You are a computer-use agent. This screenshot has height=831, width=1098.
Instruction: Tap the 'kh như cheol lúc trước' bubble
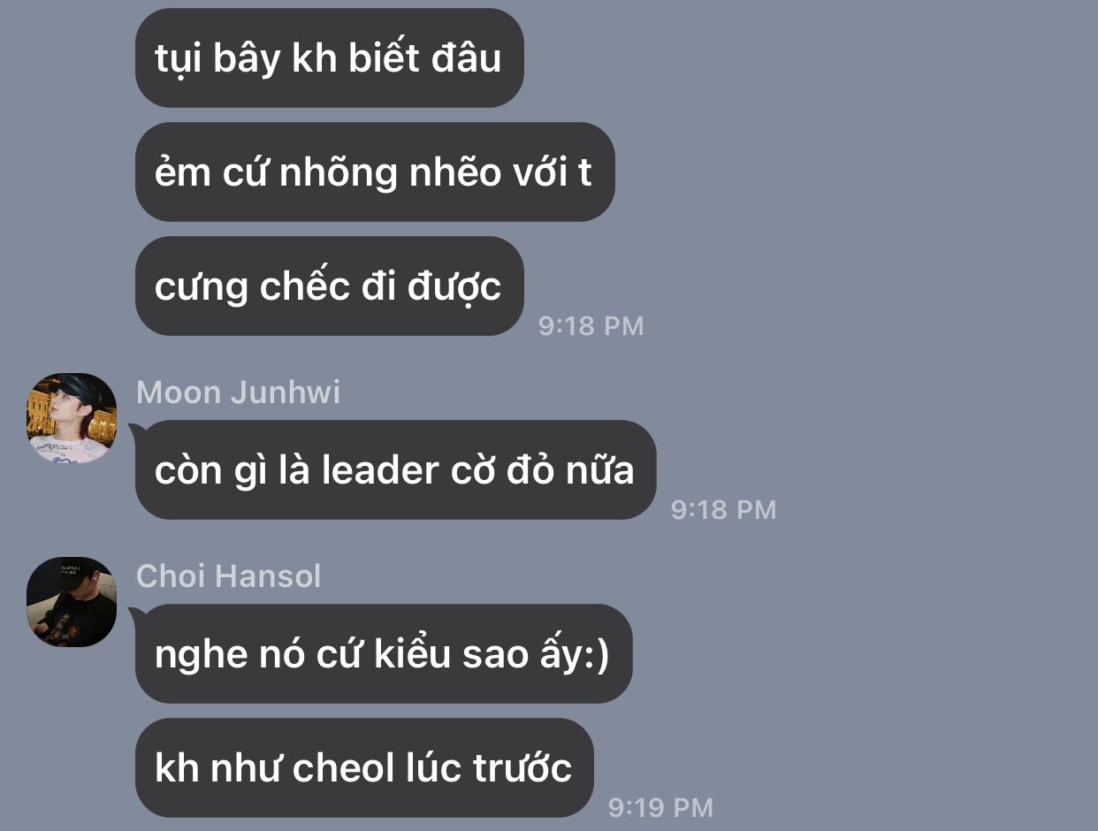tap(364, 767)
